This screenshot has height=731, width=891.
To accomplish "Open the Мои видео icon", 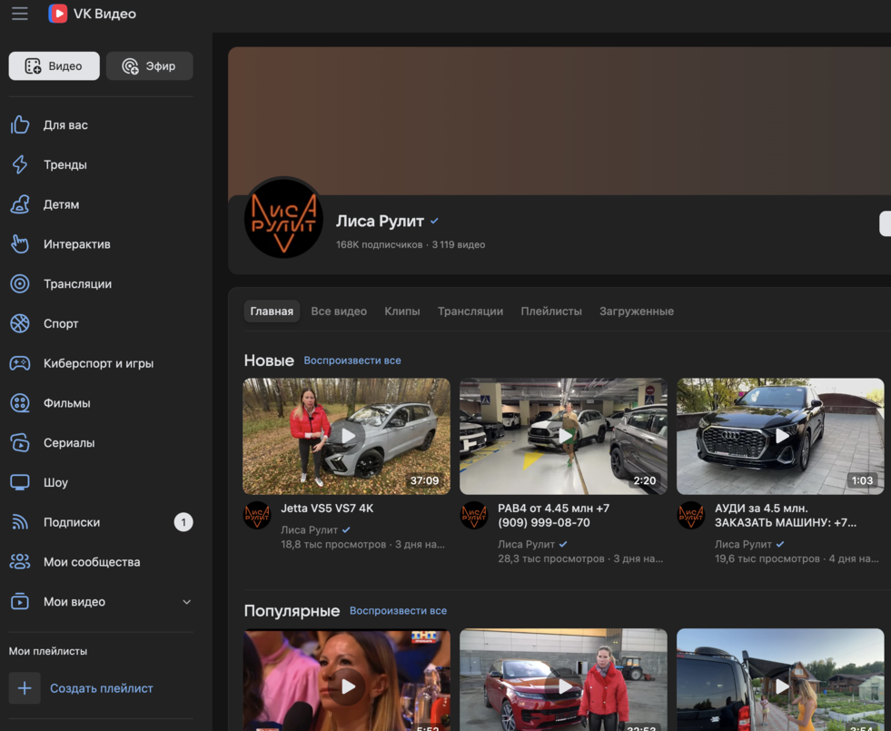I will (x=20, y=601).
